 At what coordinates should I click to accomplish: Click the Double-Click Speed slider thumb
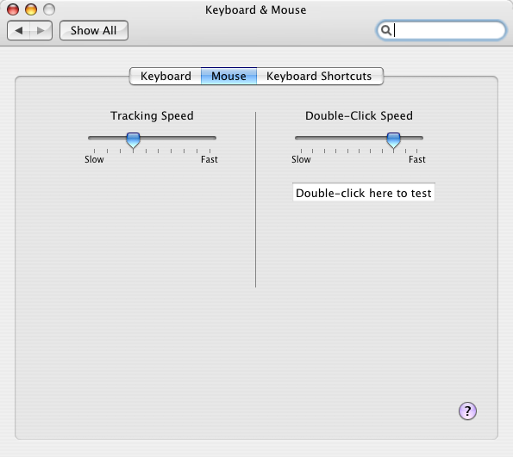tap(393, 140)
